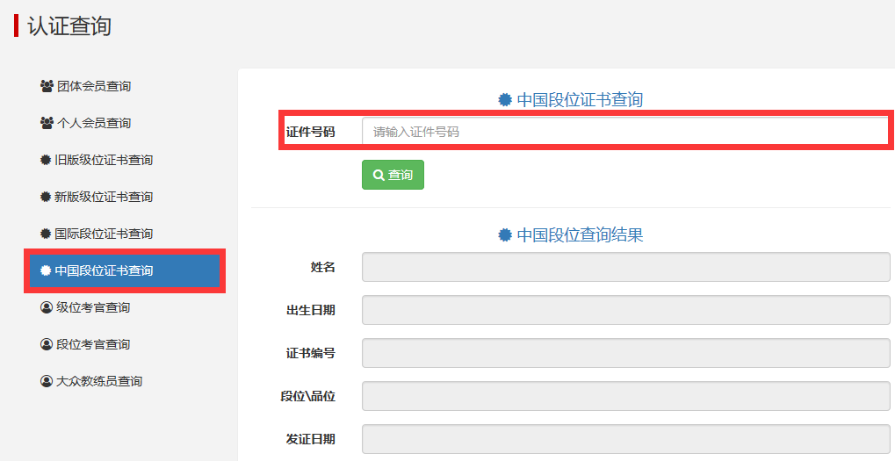Click the white badge icon beside 中国段位证书查询
The width and height of the screenshot is (895, 461).
pyautogui.click(x=46, y=271)
